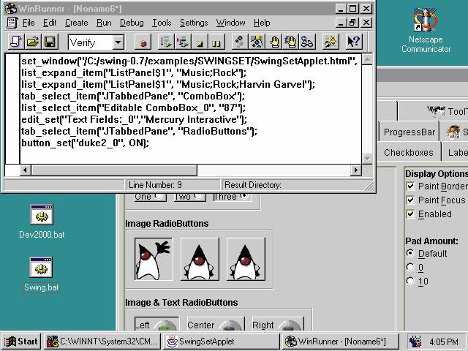Select the 0 pad amount radio button
Image resolution: width=468 pixels, height=351 pixels.
410,267
